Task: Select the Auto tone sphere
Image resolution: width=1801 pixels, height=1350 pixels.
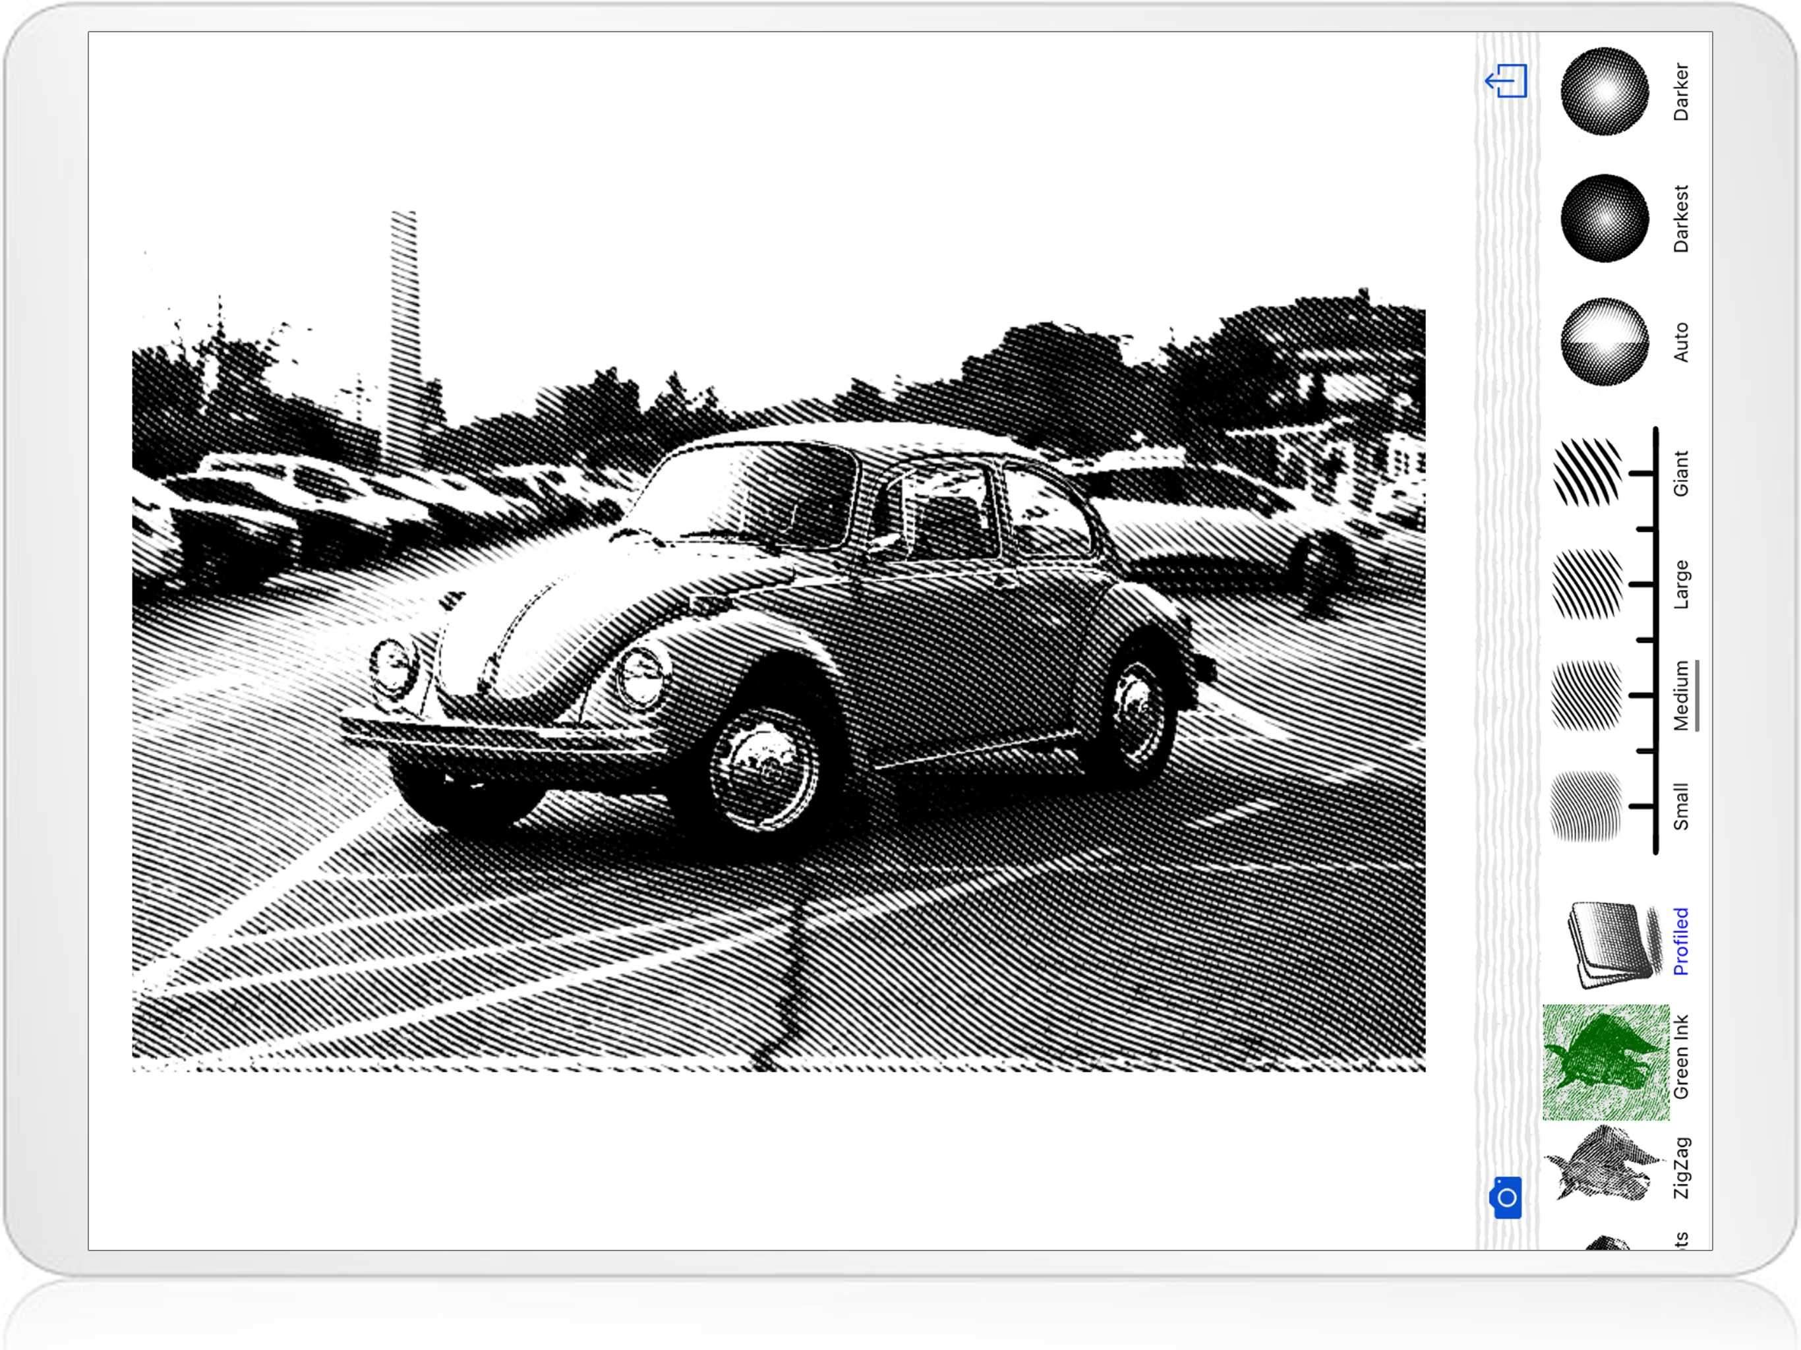Action: 1604,342
